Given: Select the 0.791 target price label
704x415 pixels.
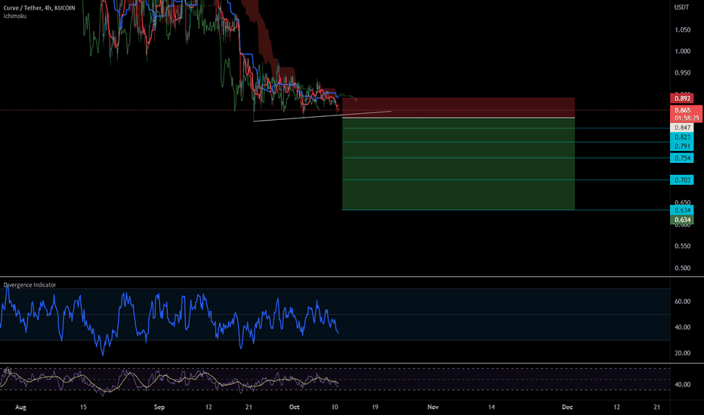Looking at the screenshot, I should [681, 146].
